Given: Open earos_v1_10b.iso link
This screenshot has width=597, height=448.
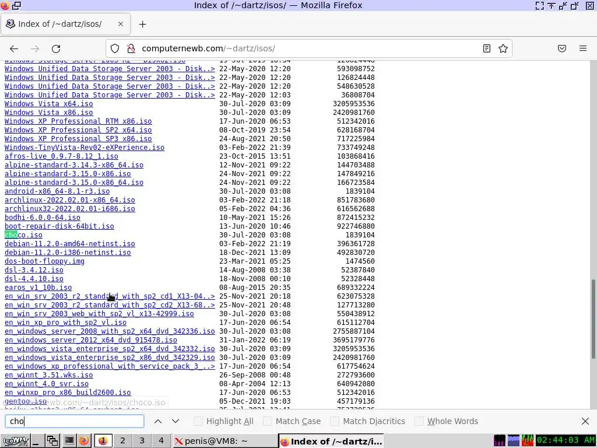Looking at the screenshot, I should 38,288.
